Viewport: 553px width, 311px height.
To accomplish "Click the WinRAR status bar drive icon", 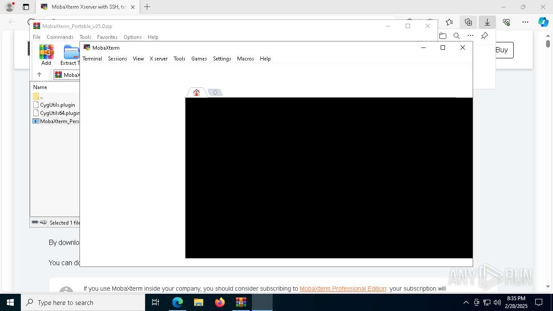I will coord(35,222).
